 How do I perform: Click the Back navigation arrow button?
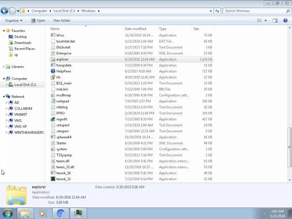(4, 11)
